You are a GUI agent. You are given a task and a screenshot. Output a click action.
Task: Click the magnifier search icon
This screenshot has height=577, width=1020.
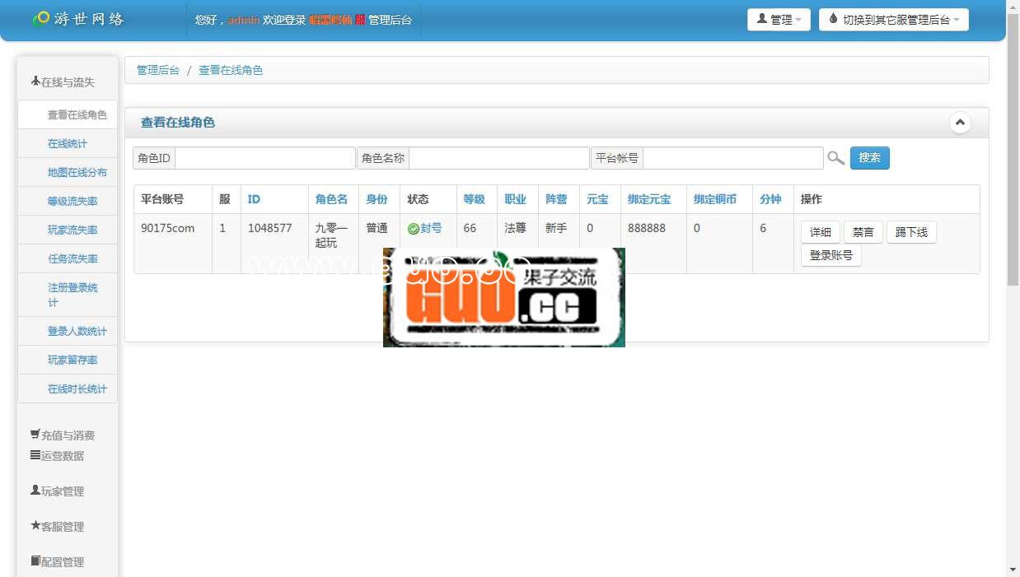835,158
